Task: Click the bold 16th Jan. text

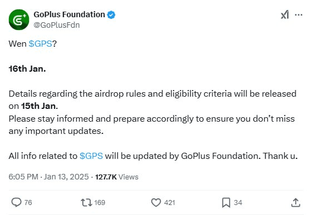Action: click(27, 69)
